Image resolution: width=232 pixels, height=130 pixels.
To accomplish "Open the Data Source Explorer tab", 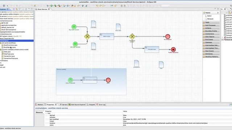I will [x=77, y=105].
